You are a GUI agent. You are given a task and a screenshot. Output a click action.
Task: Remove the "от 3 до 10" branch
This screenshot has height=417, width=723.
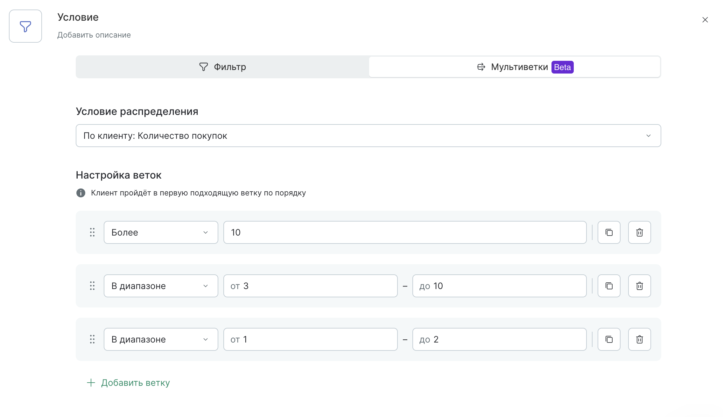click(x=639, y=286)
